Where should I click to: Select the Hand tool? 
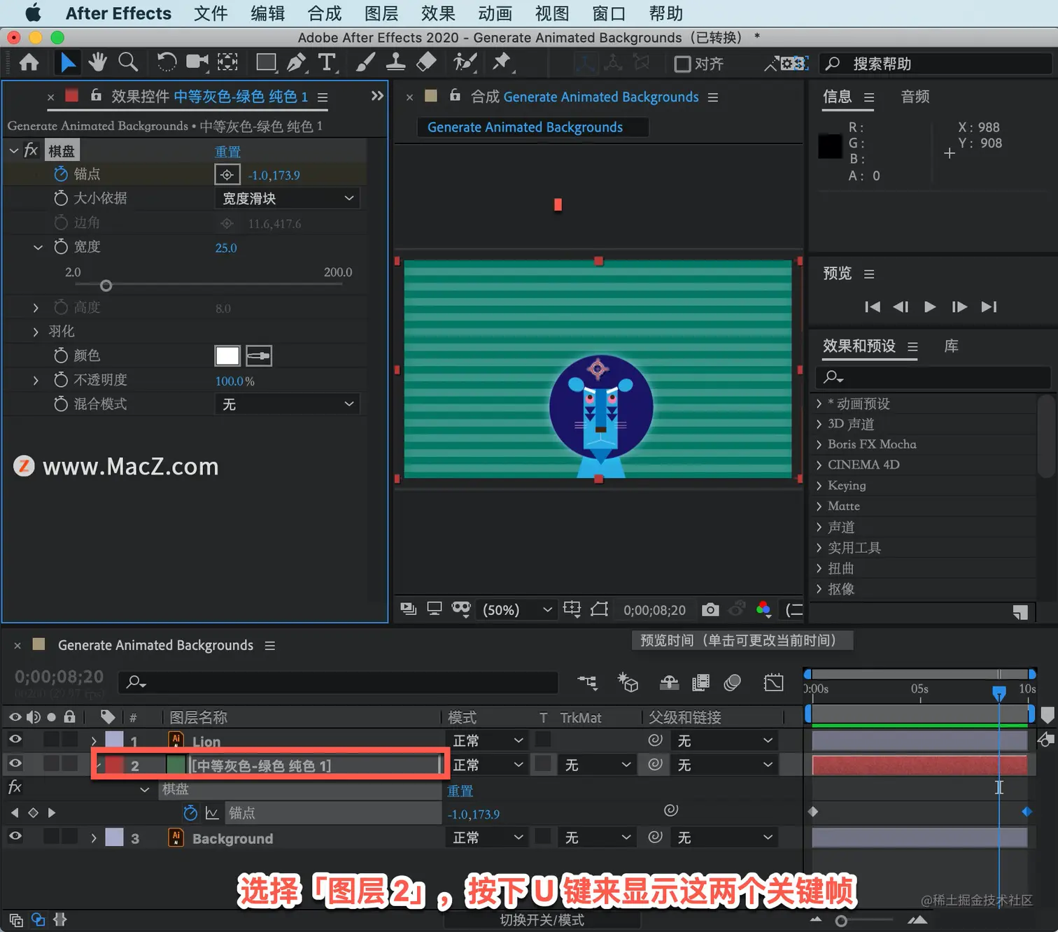pos(97,63)
